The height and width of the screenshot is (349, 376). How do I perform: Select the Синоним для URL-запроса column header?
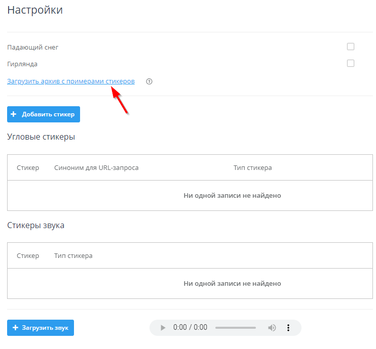coord(96,167)
